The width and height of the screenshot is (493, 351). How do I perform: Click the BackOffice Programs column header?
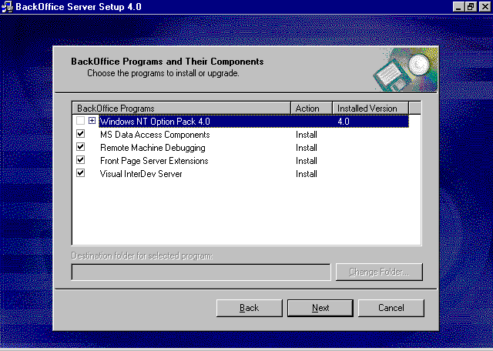(181, 109)
